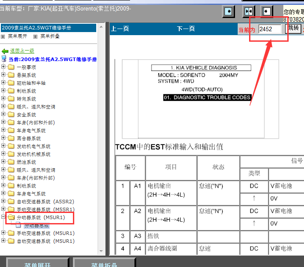The height and width of the screenshot is (267, 304).
Task: Click the computer icon beside current manual title
Action: coord(4,58)
